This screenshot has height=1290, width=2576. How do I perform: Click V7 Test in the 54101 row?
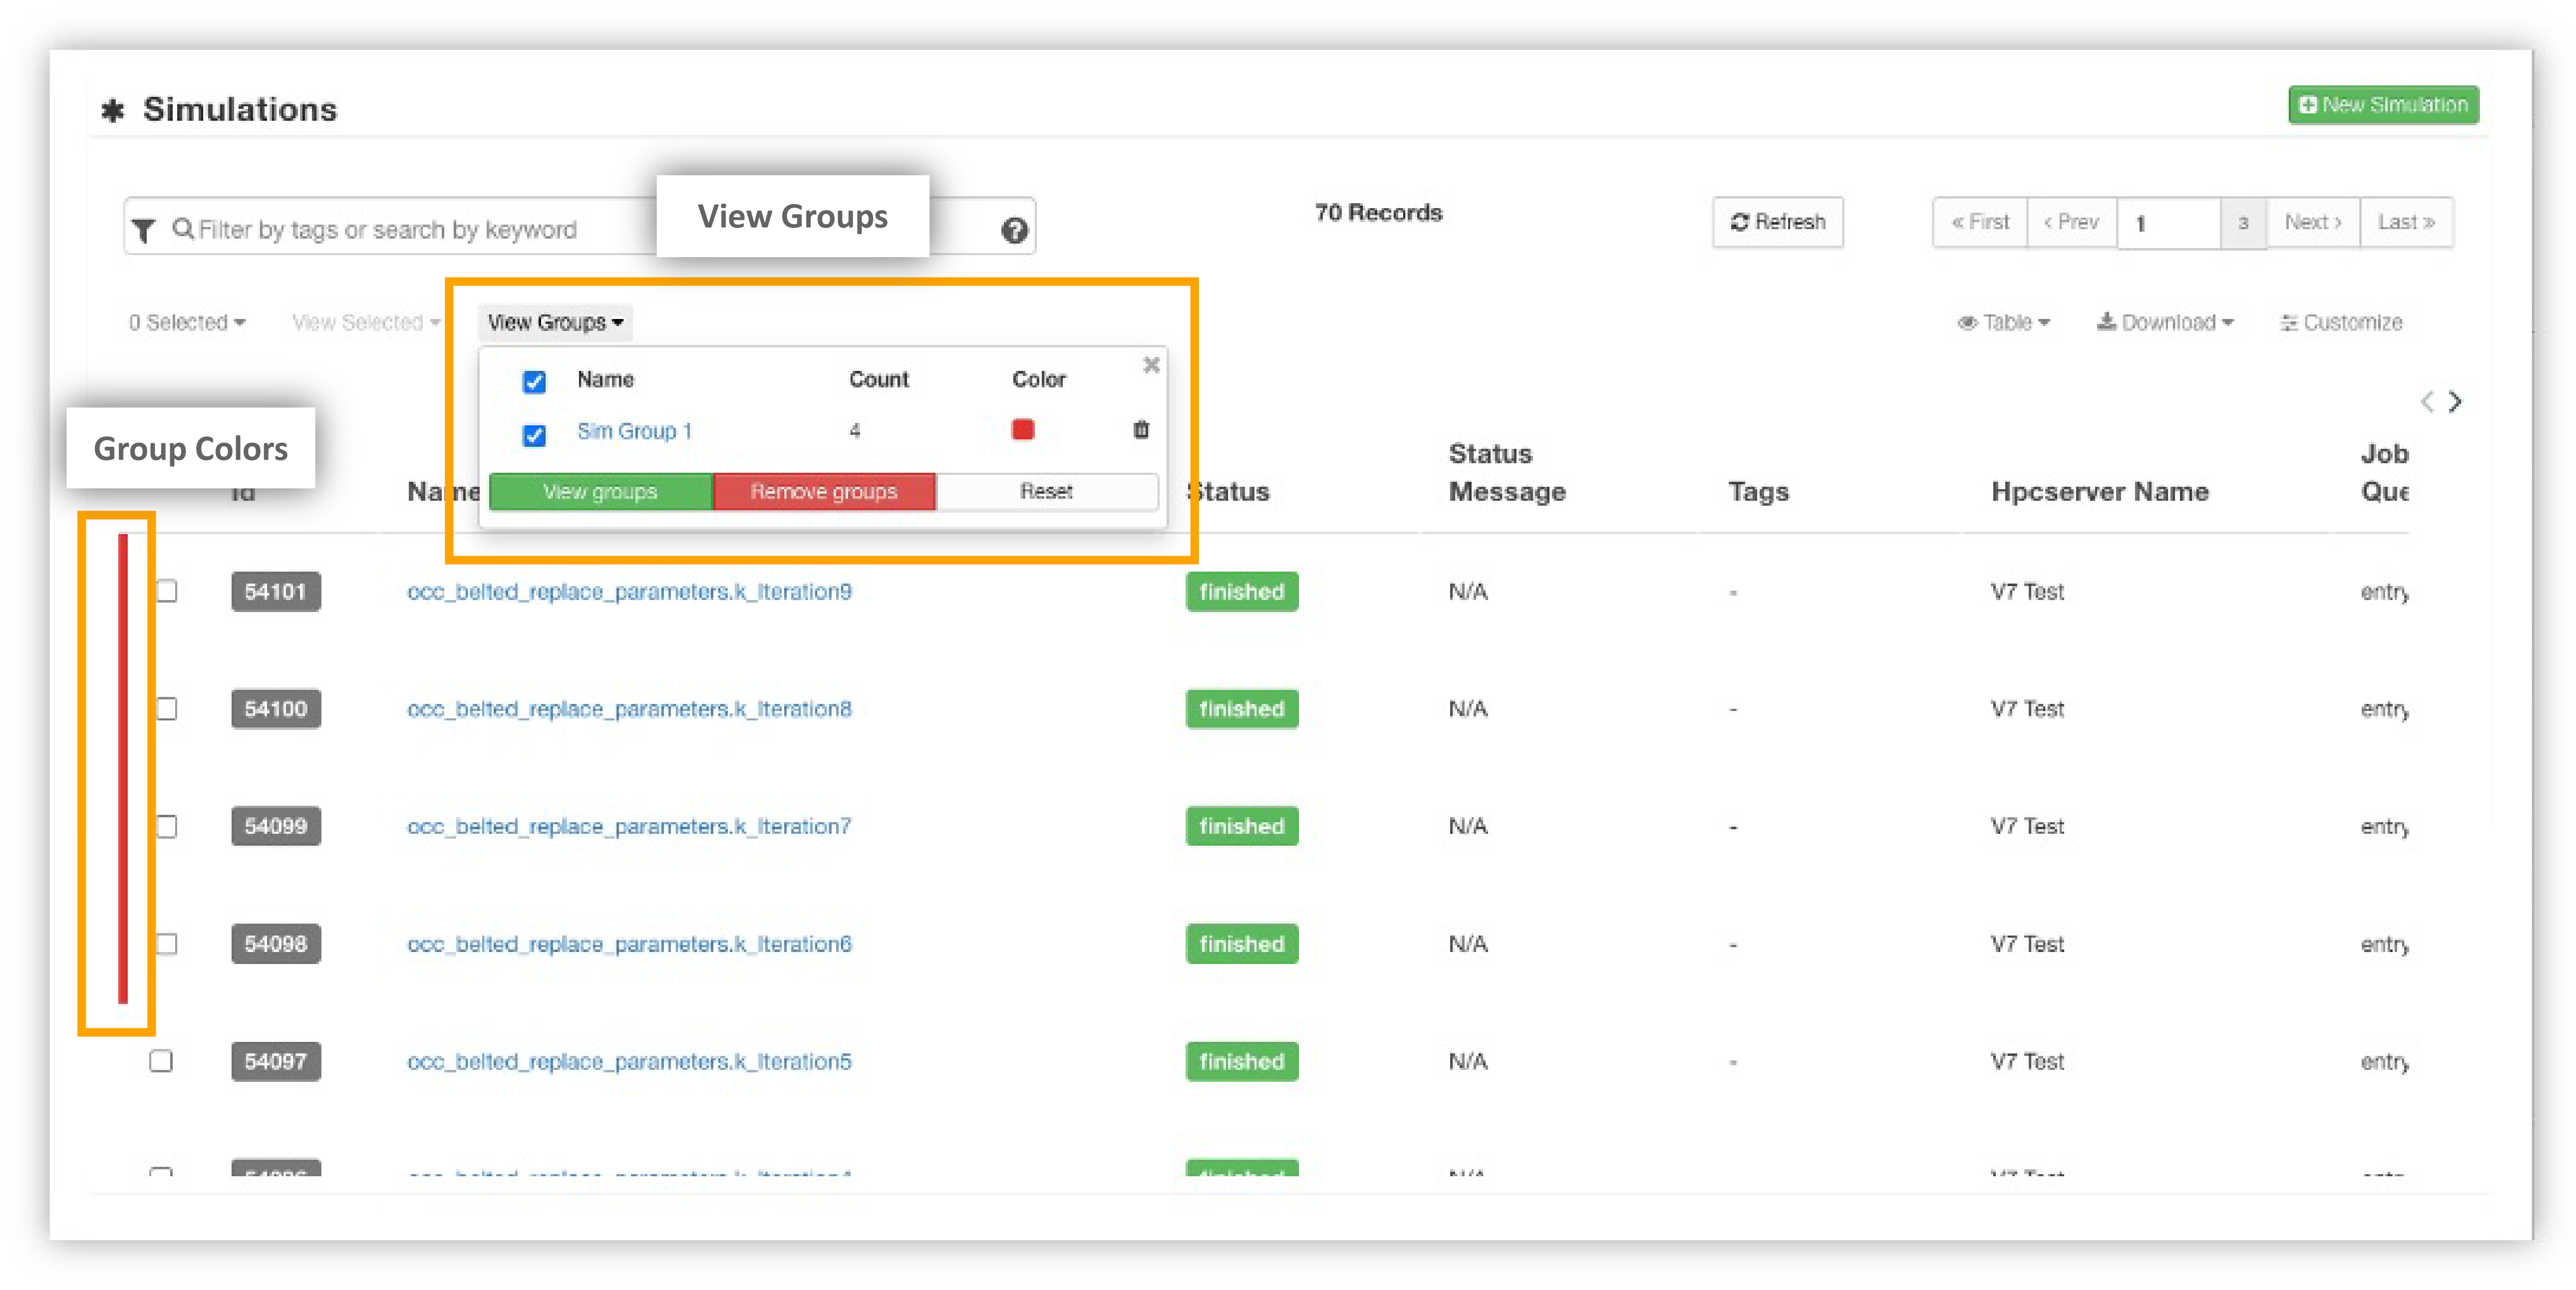pos(2027,592)
